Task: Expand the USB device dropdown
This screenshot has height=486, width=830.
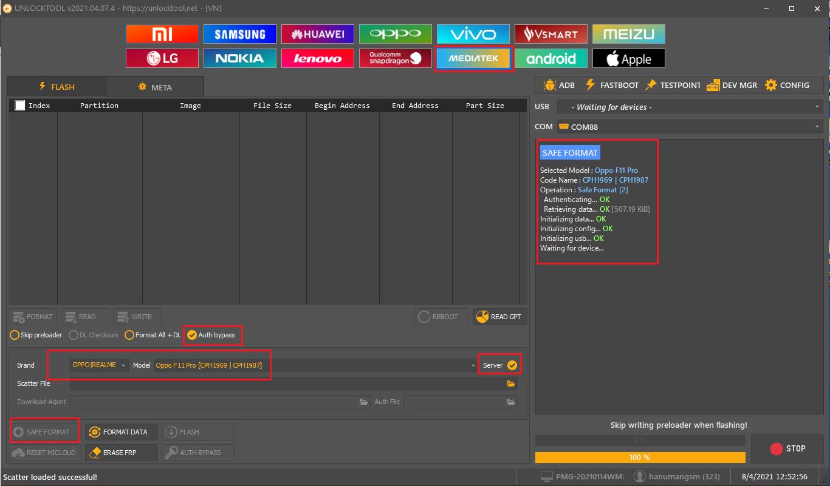Action: coord(690,107)
